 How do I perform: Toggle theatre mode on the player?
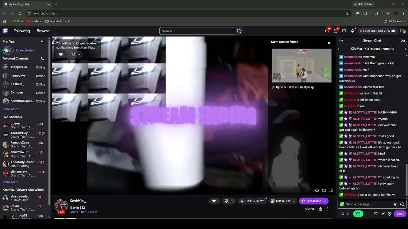click(331, 191)
